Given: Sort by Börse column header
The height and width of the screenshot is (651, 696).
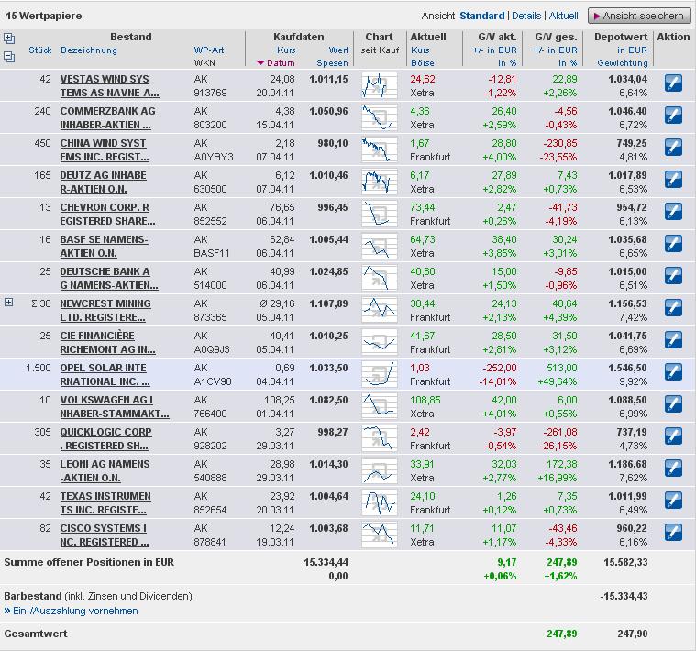Looking at the screenshot, I should (x=422, y=63).
